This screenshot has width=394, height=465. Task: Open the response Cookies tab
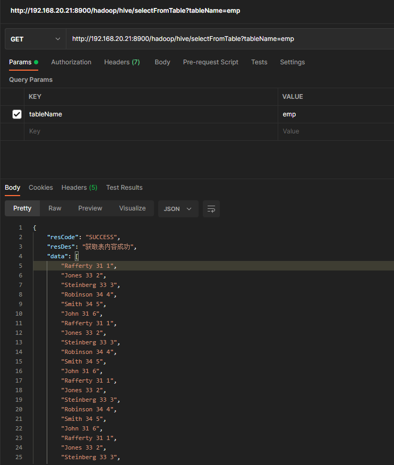40,188
